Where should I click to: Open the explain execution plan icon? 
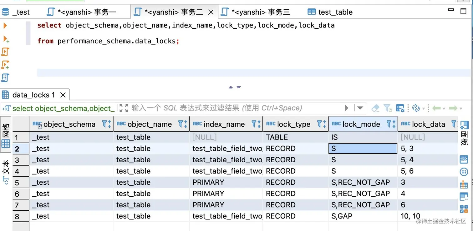(x=5, y=77)
